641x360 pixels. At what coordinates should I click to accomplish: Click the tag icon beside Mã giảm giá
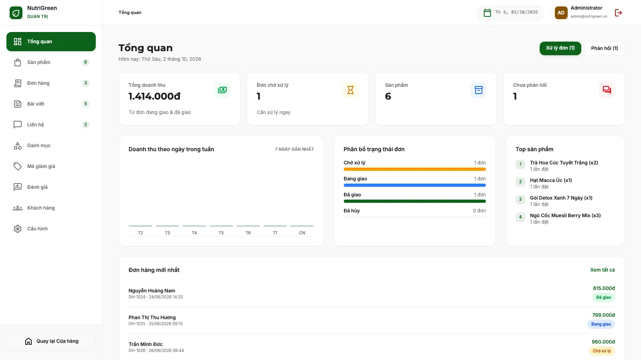pos(18,166)
